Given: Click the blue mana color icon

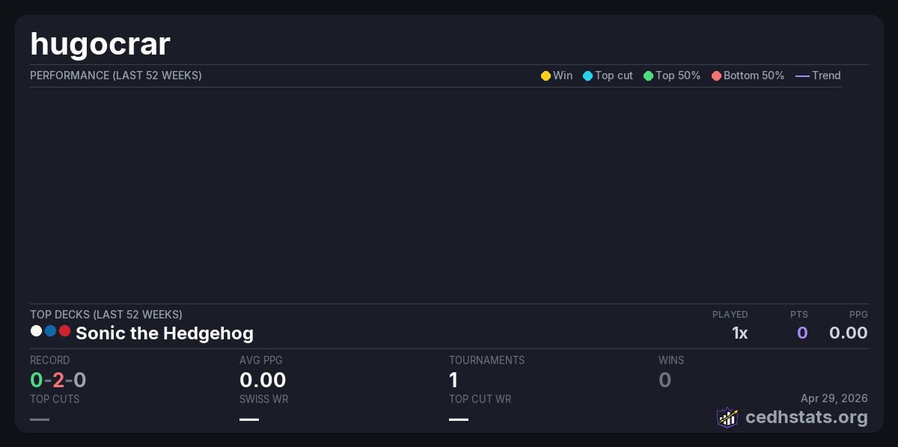Looking at the screenshot, I should click(50, 331).
